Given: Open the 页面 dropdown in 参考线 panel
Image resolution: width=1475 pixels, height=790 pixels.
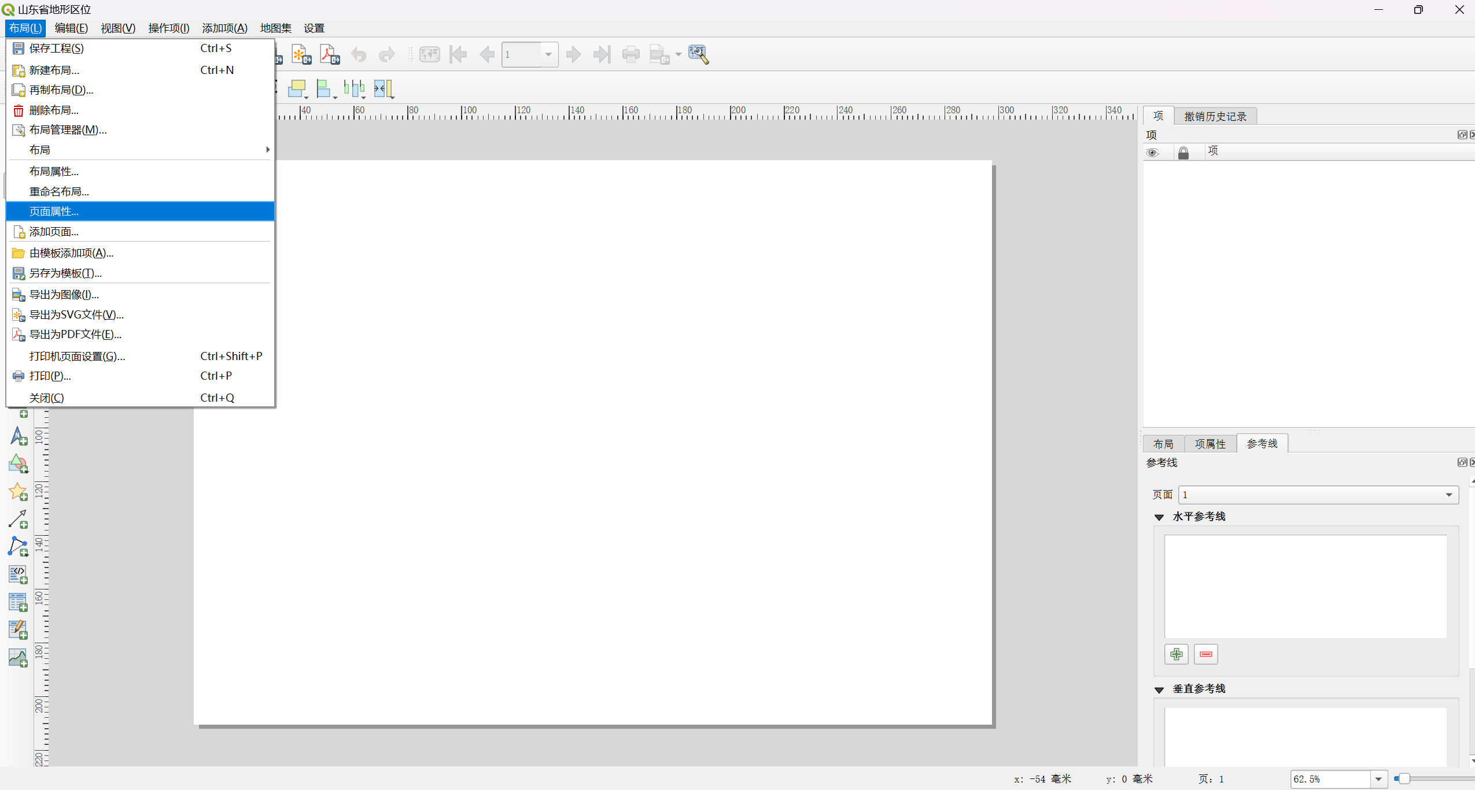Looking at the screenshot, I should pyautogui.click(x=1318, y=495).
